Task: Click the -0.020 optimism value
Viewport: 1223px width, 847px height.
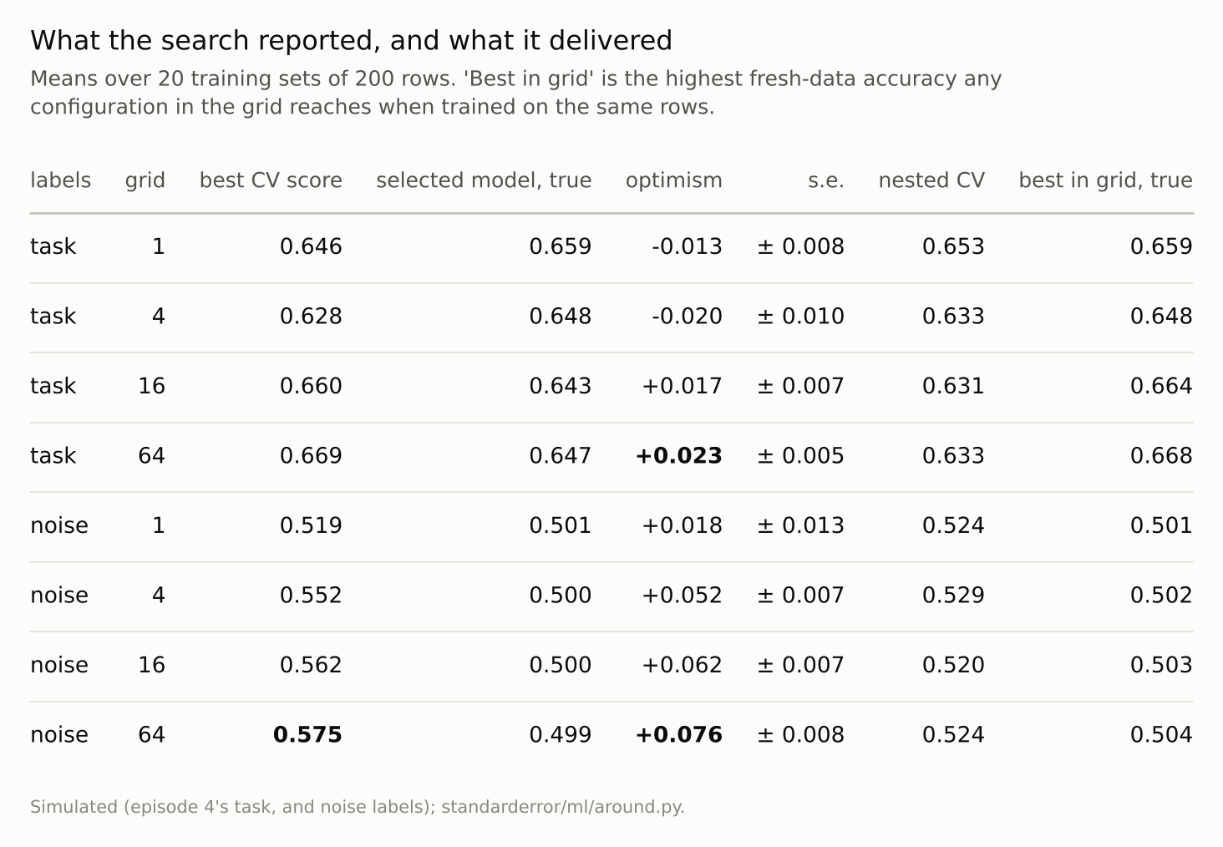Action: click(687, 317)
